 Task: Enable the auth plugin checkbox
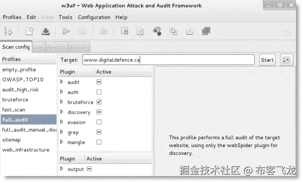99,92
